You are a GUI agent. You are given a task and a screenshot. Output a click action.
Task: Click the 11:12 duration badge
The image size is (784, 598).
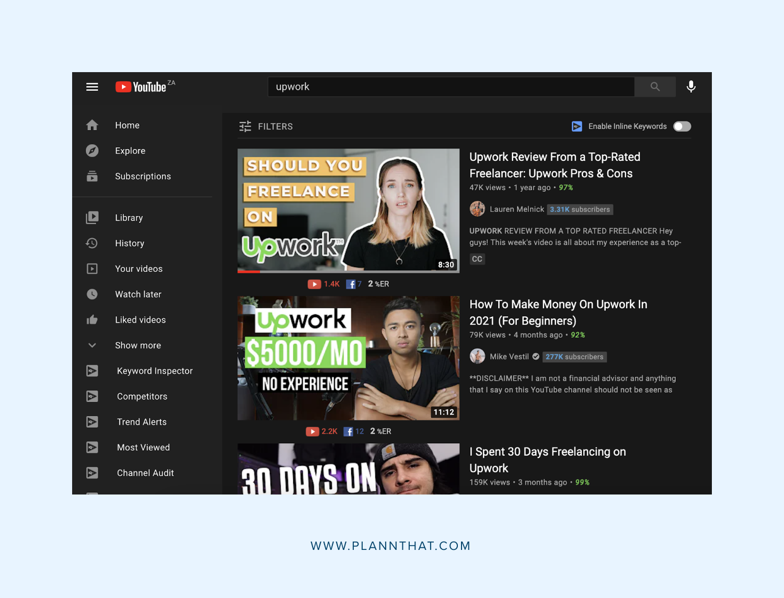tap(444, 412)
